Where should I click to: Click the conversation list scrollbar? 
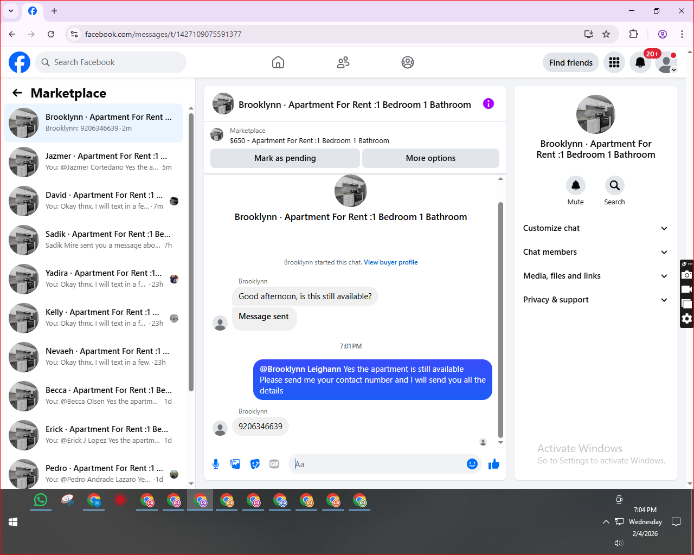tap(191, 252)
